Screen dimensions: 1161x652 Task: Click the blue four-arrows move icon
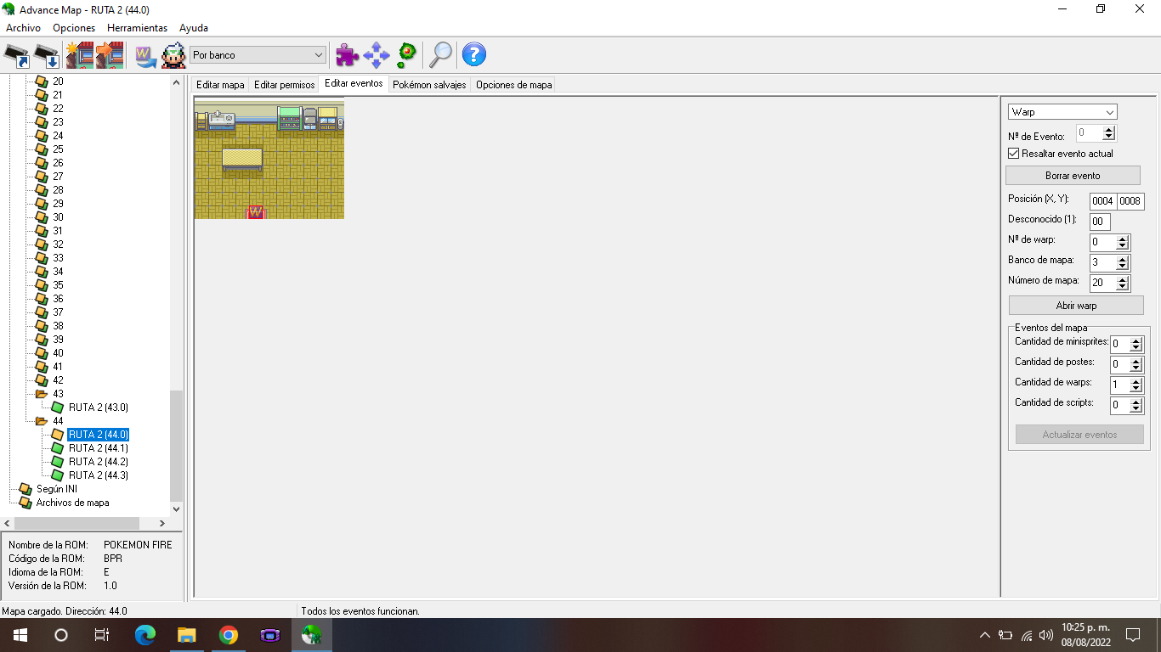376,55
